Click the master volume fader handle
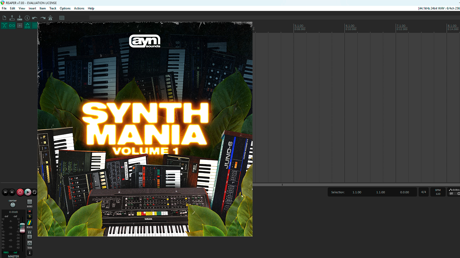Image resolution: width=460 pixels, height=258 pixels. 22,227
